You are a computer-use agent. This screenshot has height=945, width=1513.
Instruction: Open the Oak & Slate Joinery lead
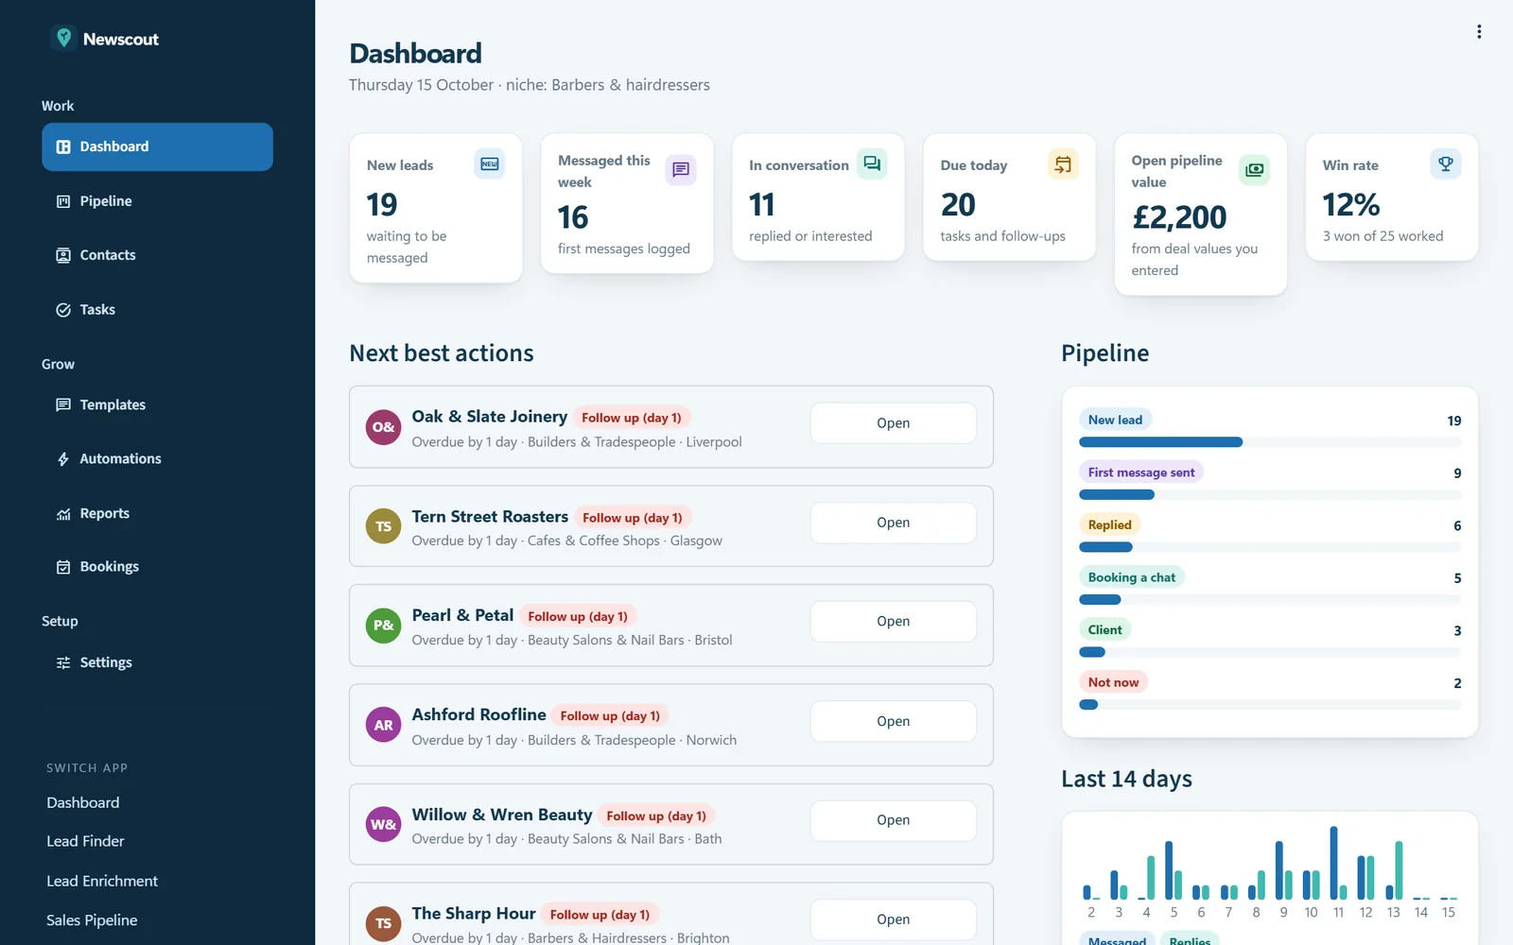coord(893,423)
